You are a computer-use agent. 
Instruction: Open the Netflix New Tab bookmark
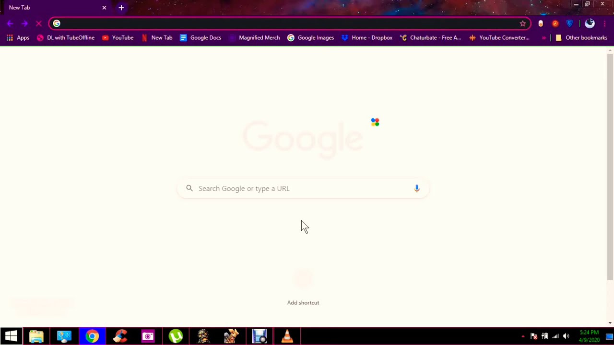coord(157,37)
